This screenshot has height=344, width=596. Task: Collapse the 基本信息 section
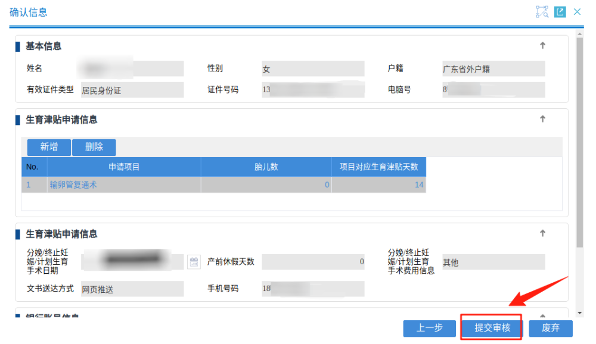click(542, 46)
